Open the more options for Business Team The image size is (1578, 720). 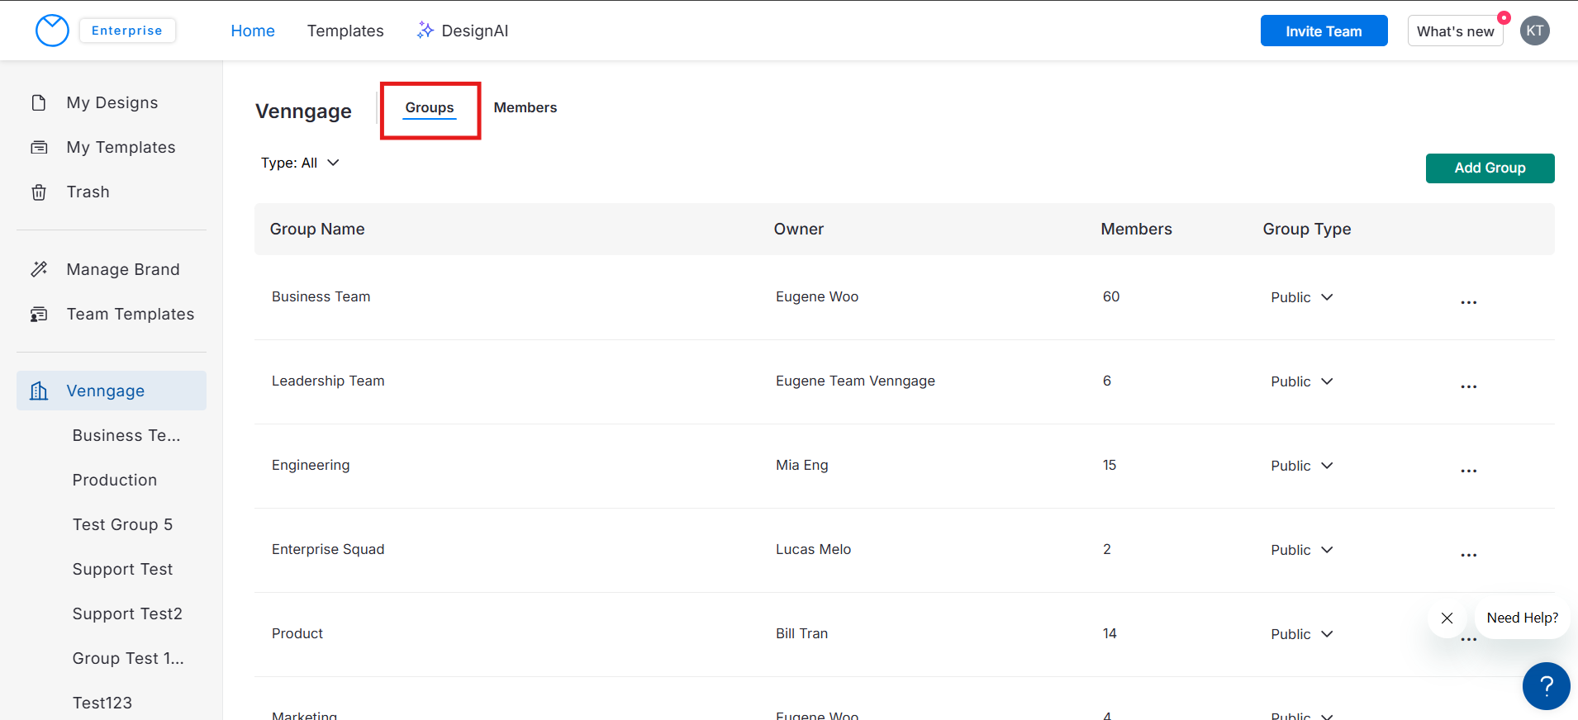(x=1468, y=302)
